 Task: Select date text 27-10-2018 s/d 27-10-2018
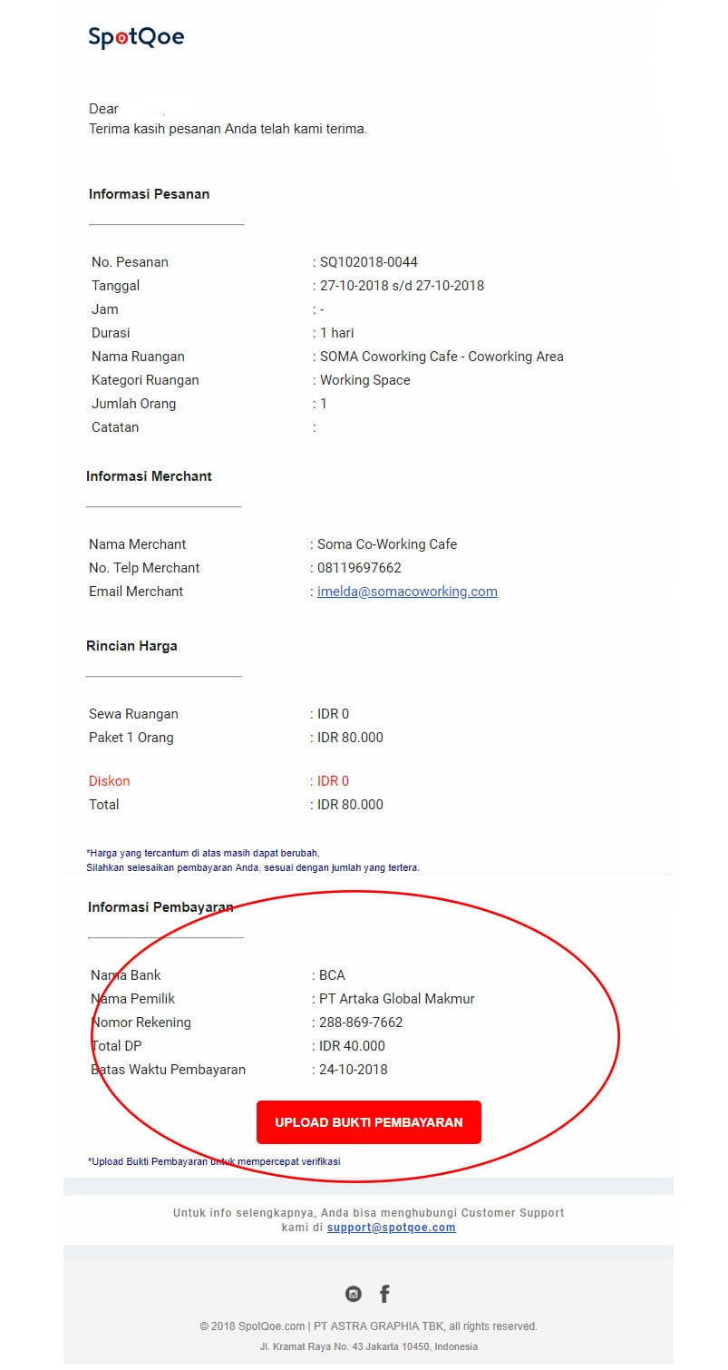[x=402, y=286]
